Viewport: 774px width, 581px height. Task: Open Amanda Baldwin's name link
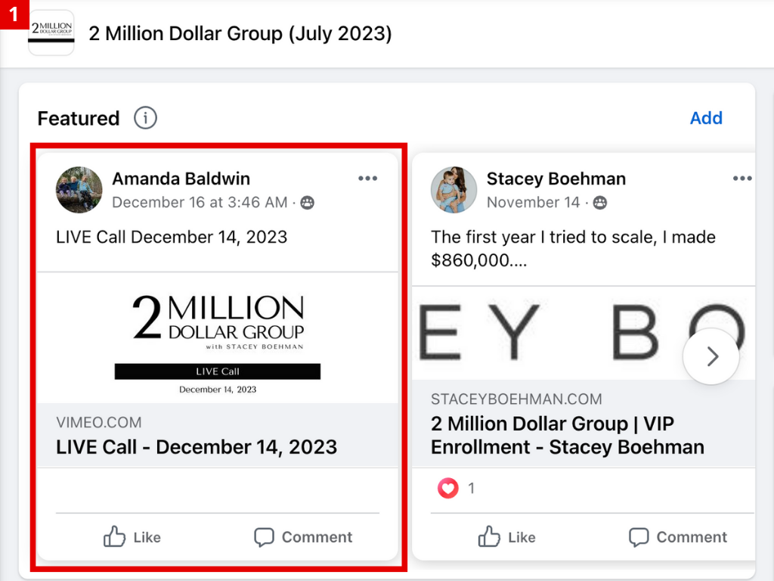click(181, 179)
